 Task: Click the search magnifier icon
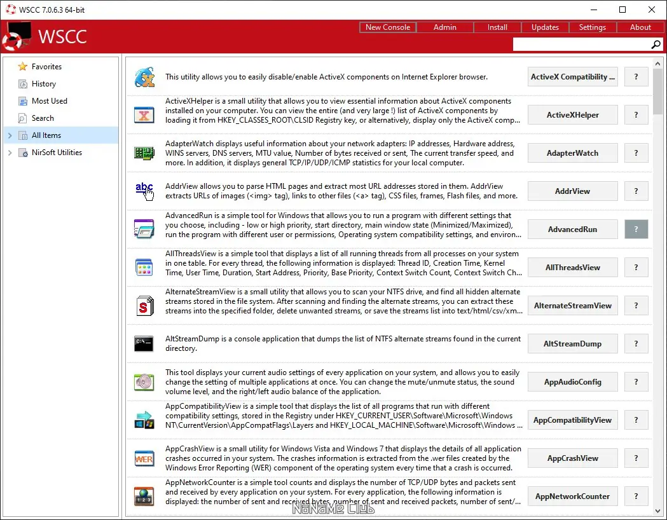(656, 44)
